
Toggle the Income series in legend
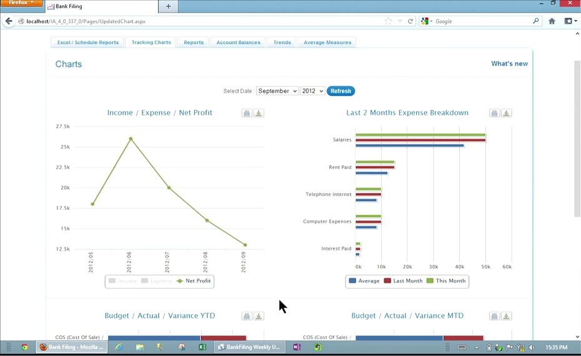pyautogui.click(x=123, y=281)
